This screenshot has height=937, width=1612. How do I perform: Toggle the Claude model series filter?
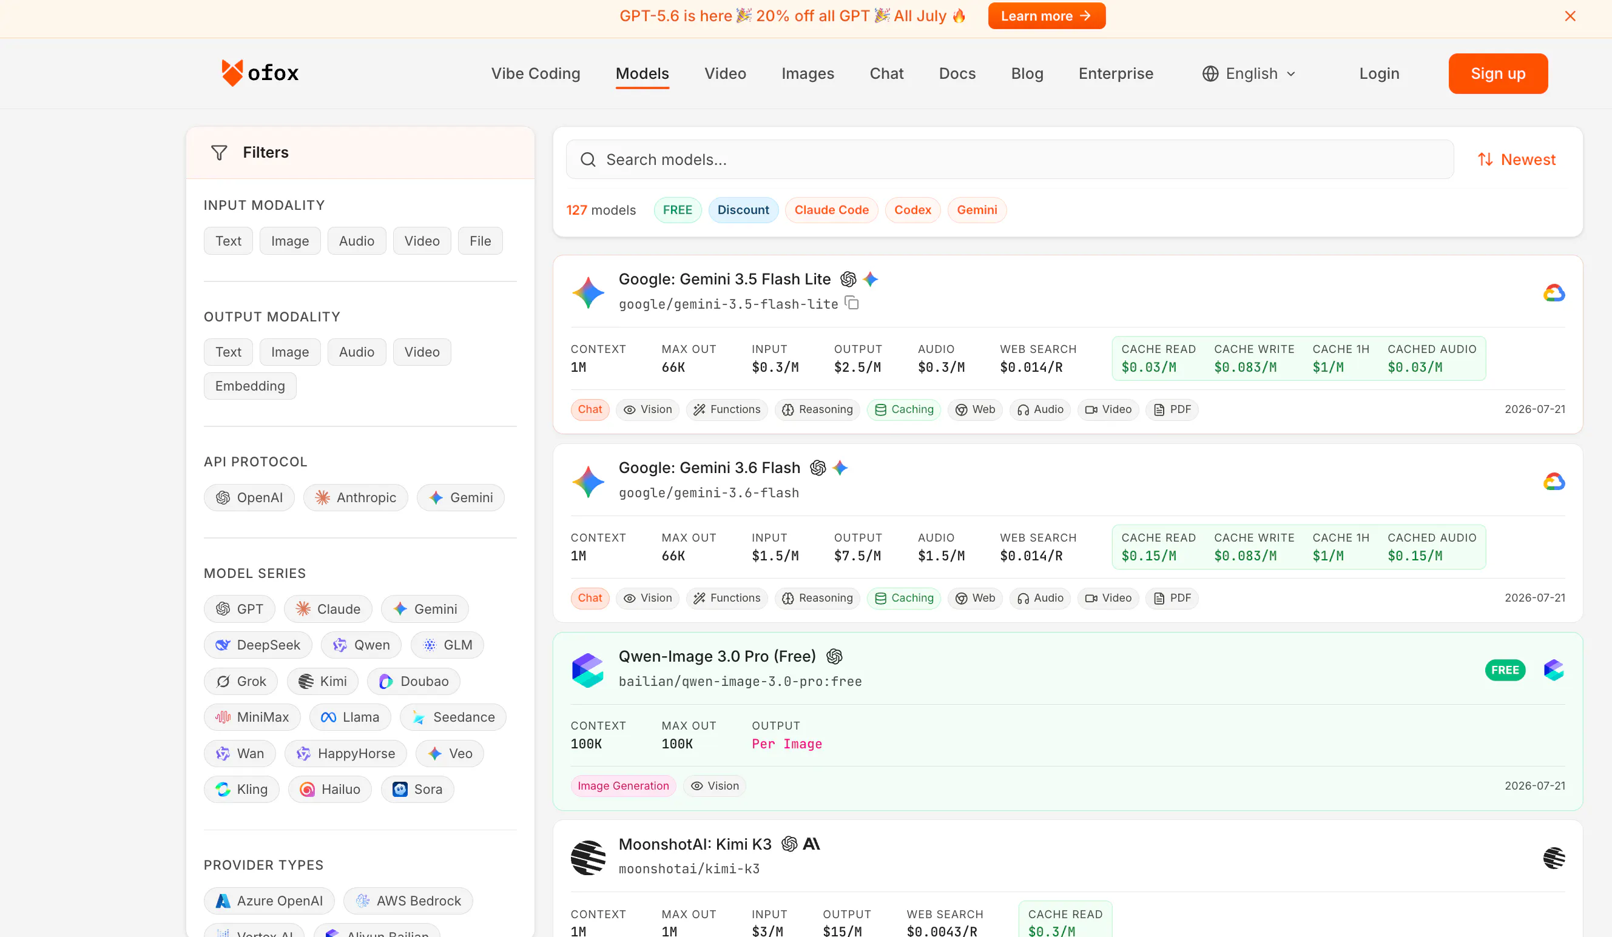coord(328,610)
